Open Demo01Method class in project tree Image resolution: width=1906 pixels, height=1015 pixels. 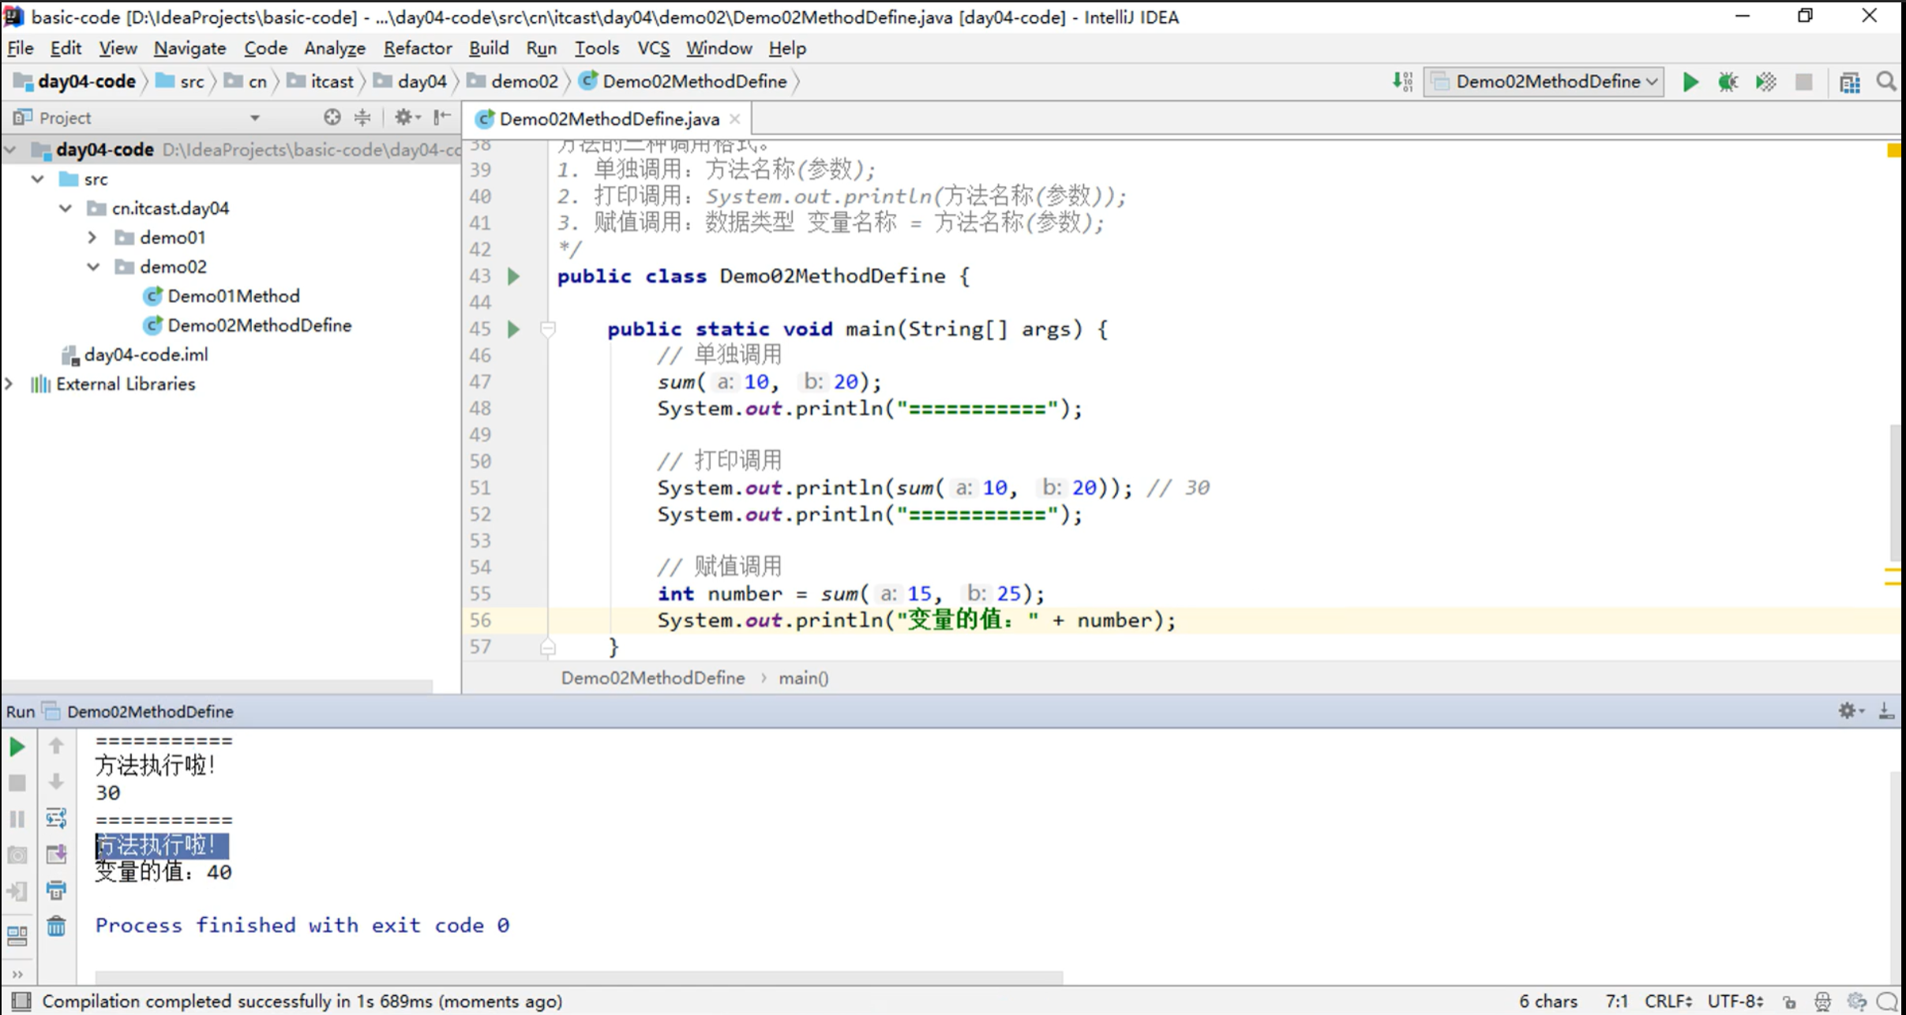[x=233, y=296]
